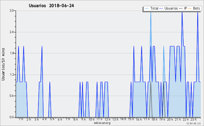Click the 15 h x-axis label
The image size is (204, 126).
[131, 119]
